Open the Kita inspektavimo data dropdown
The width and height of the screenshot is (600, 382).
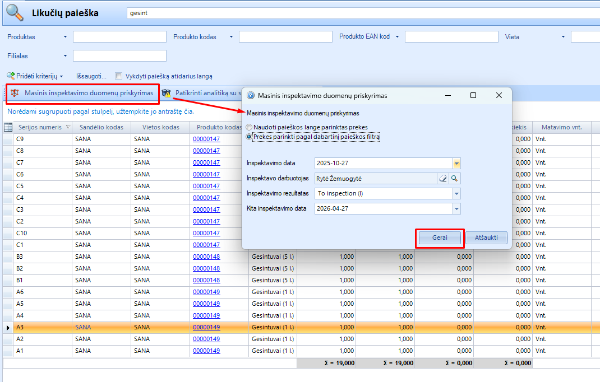click(x=456, y=209)
